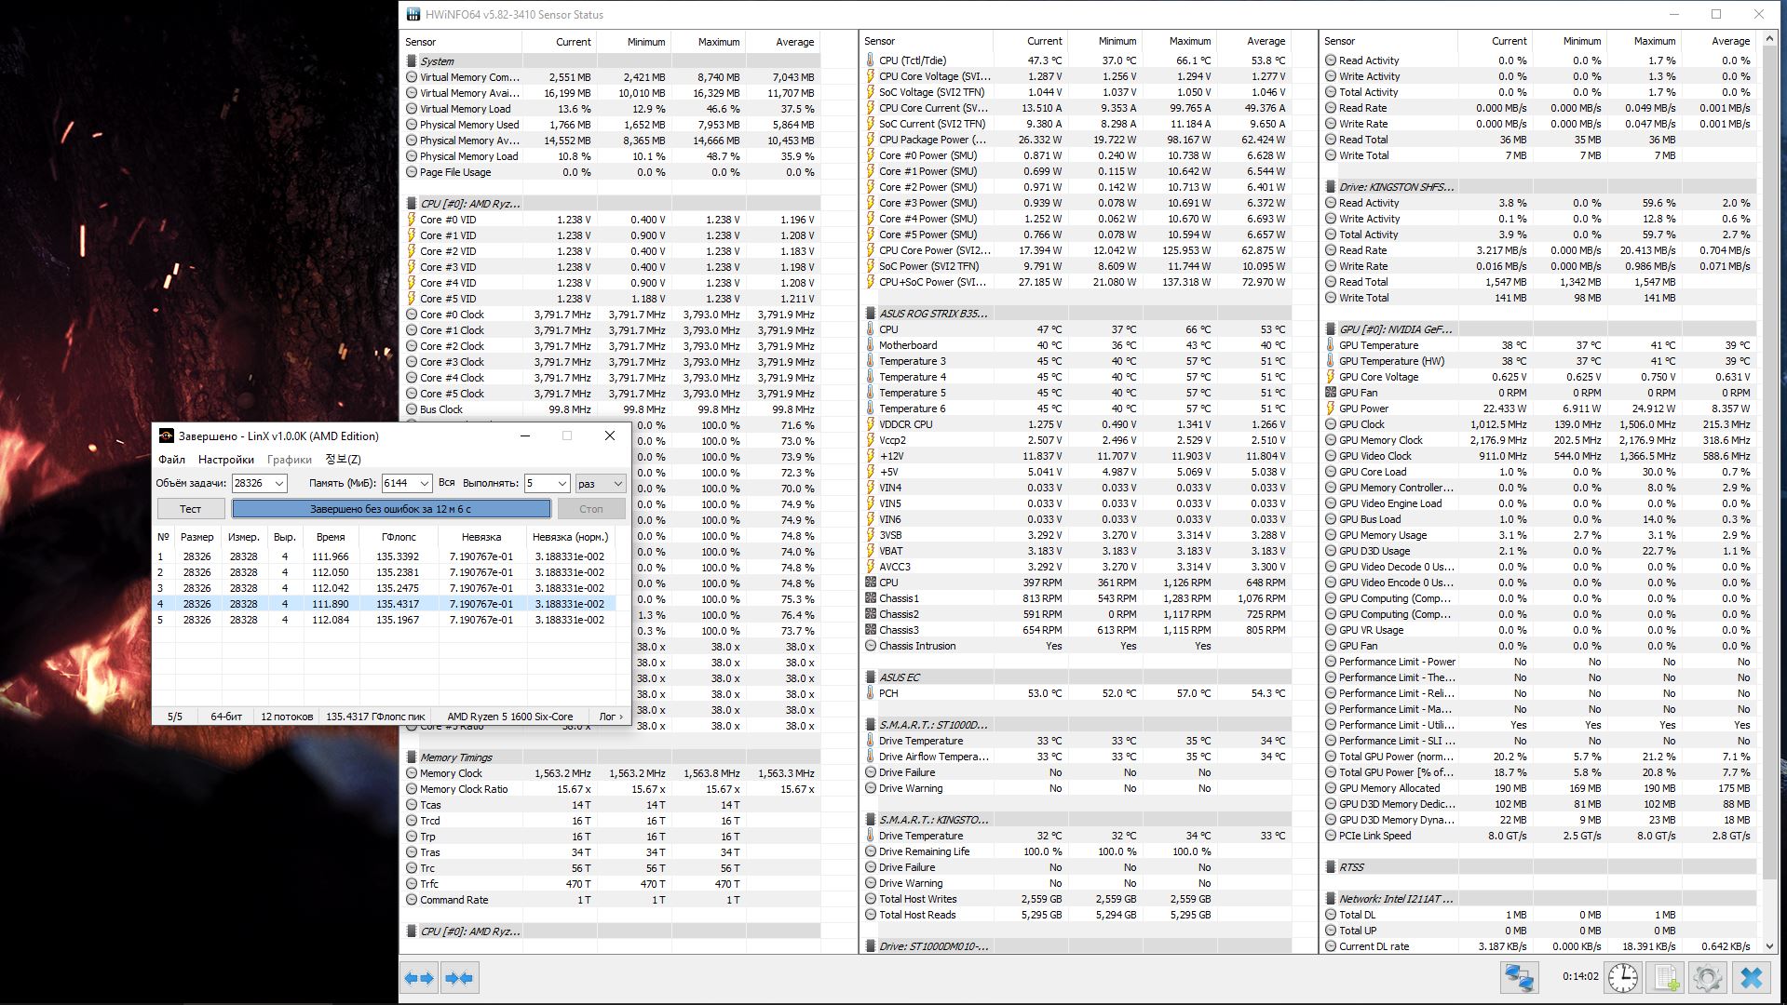
Task: Click the Невязка (норм.) column header
Action: pos(570,537)
